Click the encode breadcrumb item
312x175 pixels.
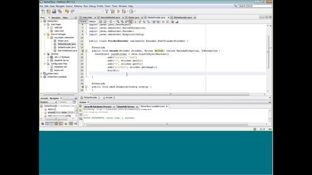(x=109, y=98)
